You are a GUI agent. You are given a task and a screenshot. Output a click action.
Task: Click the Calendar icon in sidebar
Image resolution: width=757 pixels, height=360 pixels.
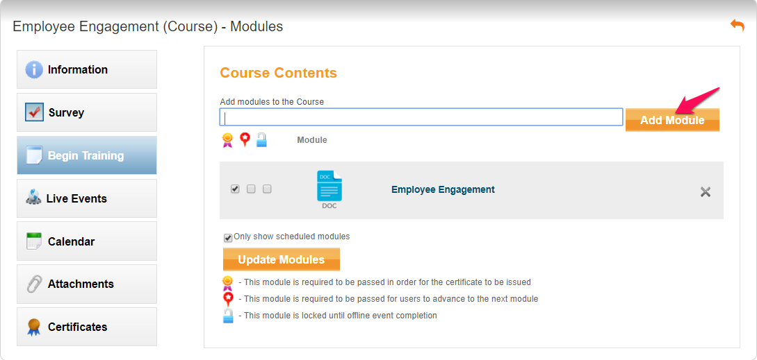(34, 241)
